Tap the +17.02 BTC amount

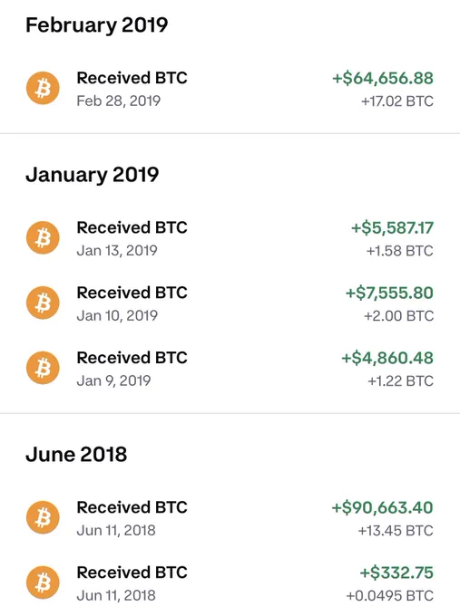(x=397, y=101)
